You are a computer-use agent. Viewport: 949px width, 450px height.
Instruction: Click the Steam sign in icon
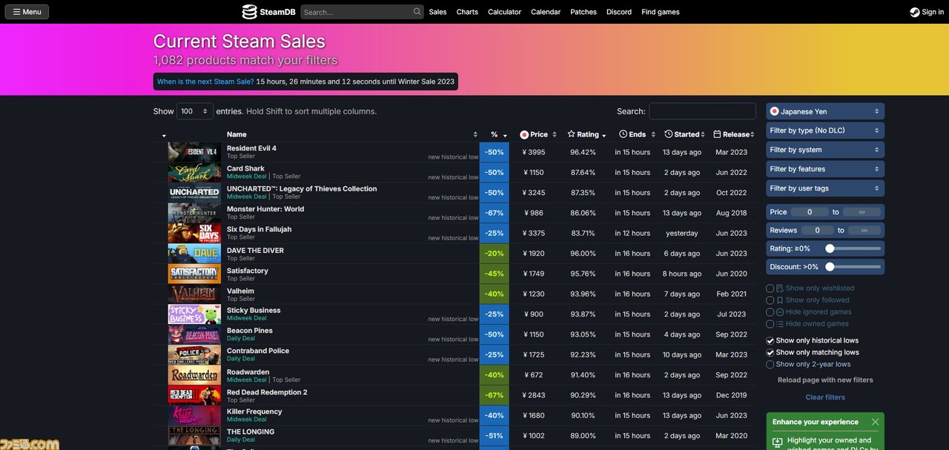(915, 12)
